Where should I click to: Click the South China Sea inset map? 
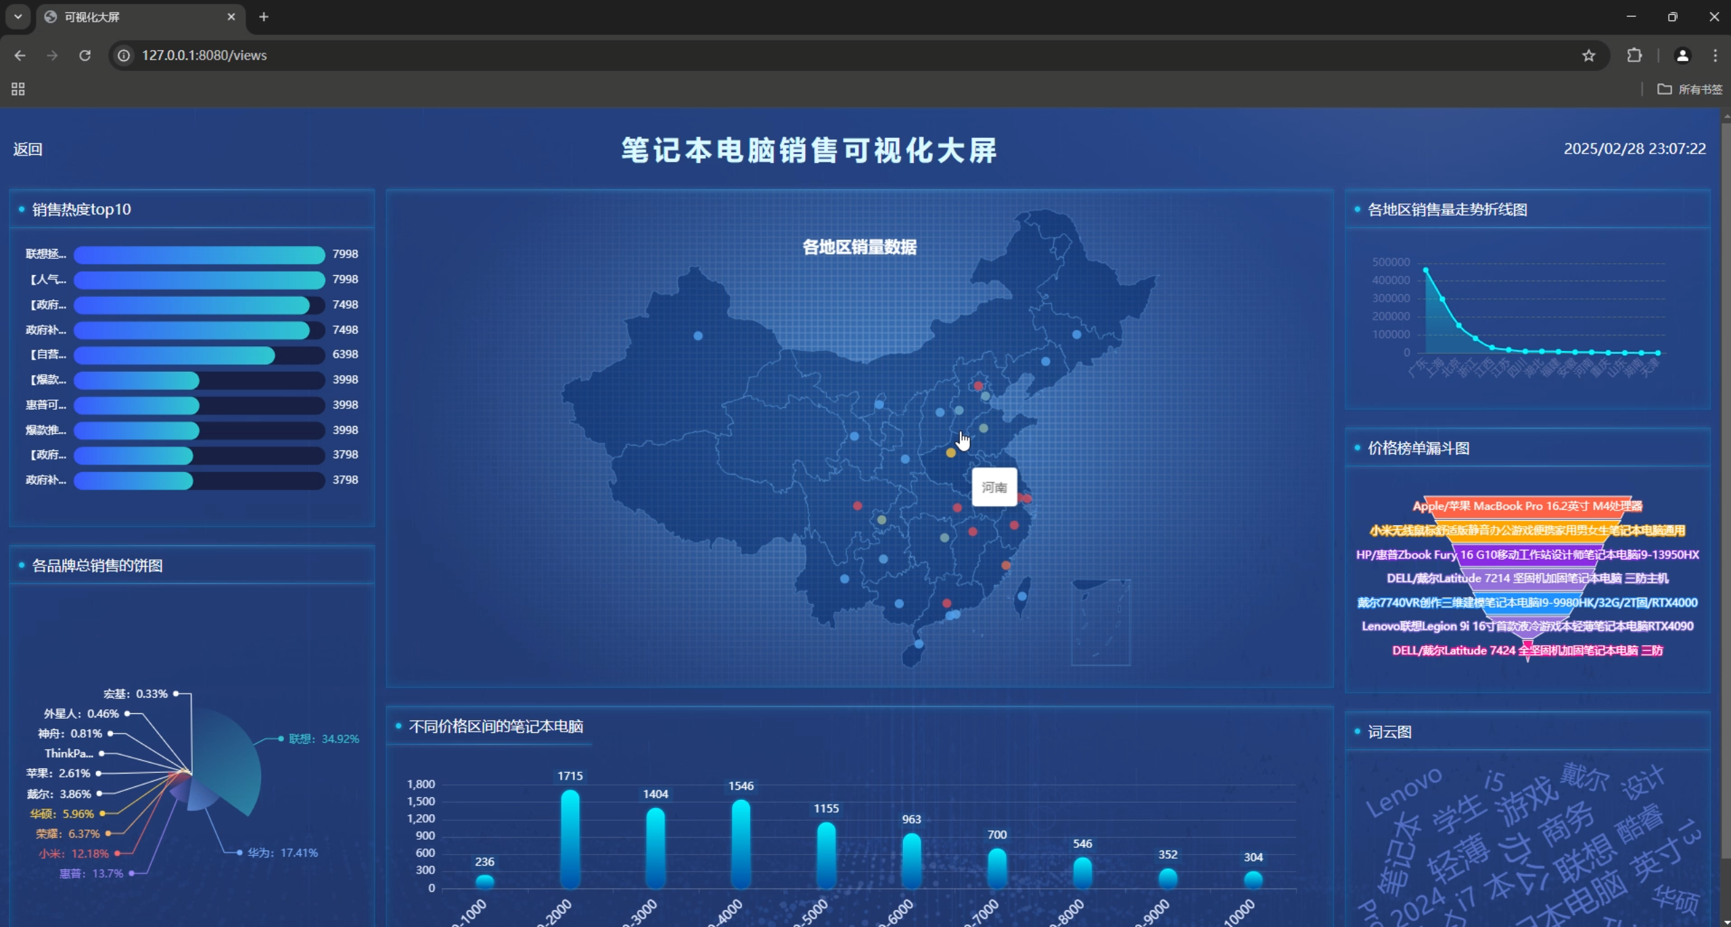(1101, 623)
